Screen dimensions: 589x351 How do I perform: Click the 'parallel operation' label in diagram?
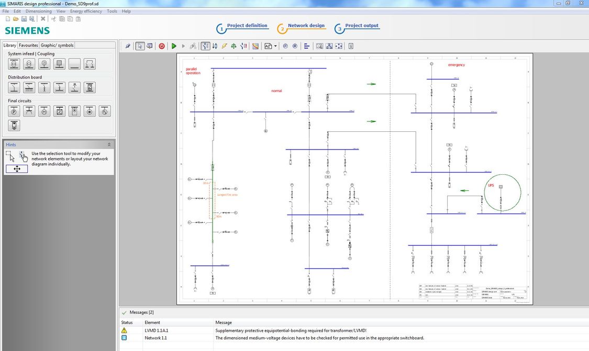point(193,71)
